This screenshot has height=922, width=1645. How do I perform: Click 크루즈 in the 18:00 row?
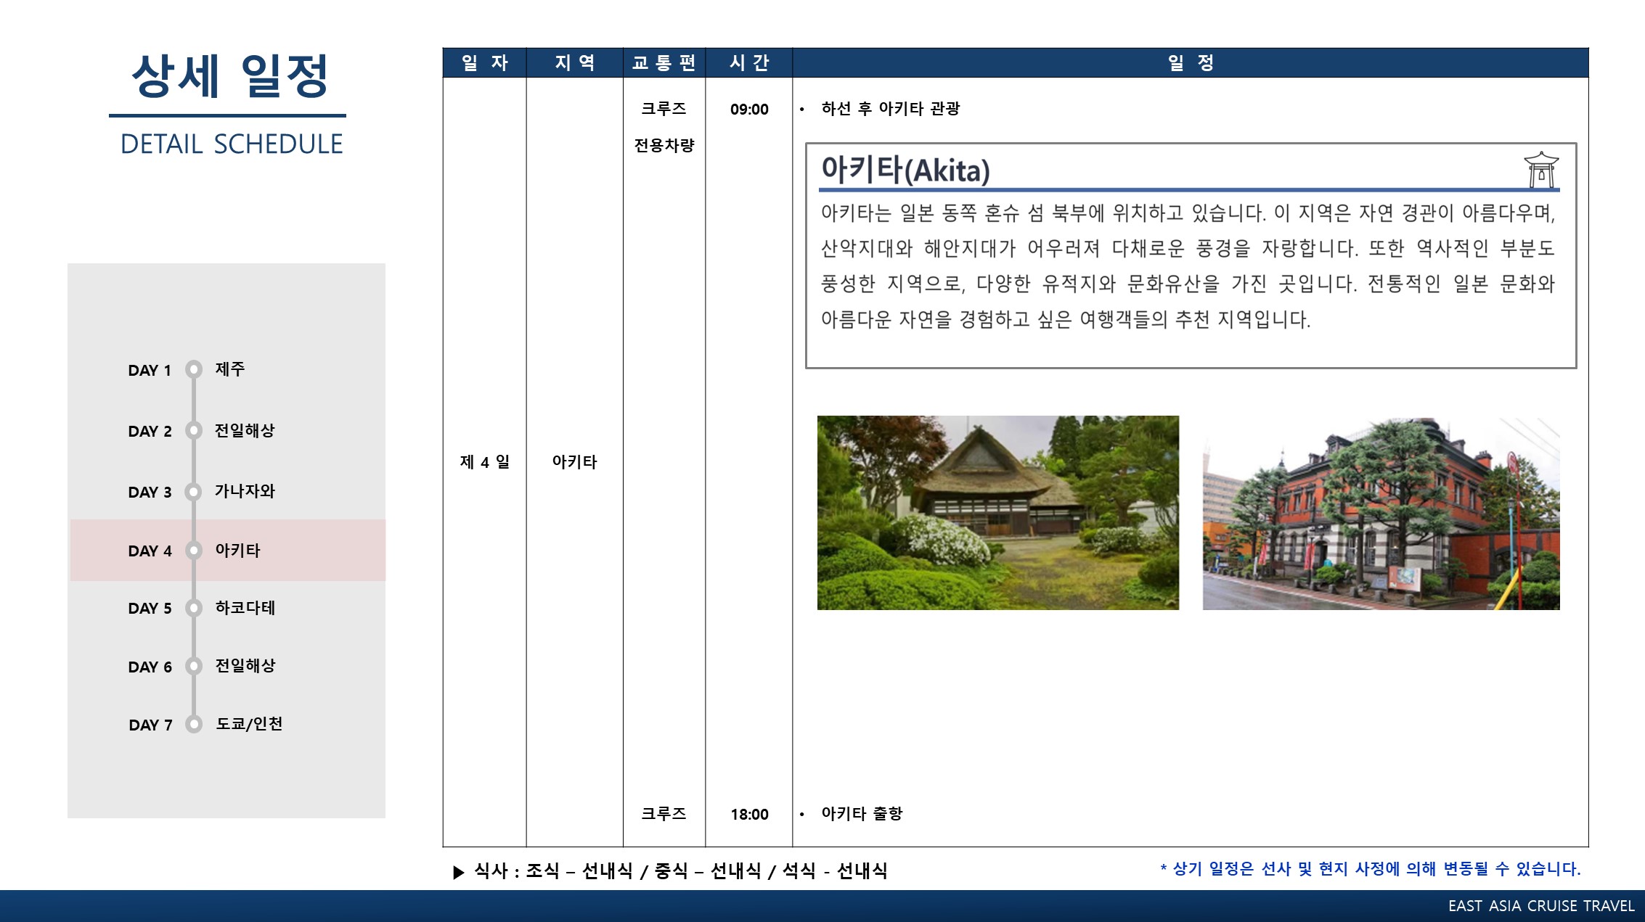[664, 814]
